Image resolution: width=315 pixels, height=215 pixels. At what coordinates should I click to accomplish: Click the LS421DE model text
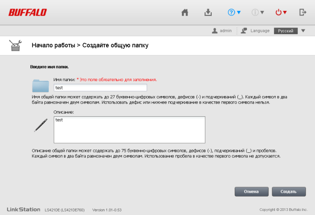tap(65, 210)
